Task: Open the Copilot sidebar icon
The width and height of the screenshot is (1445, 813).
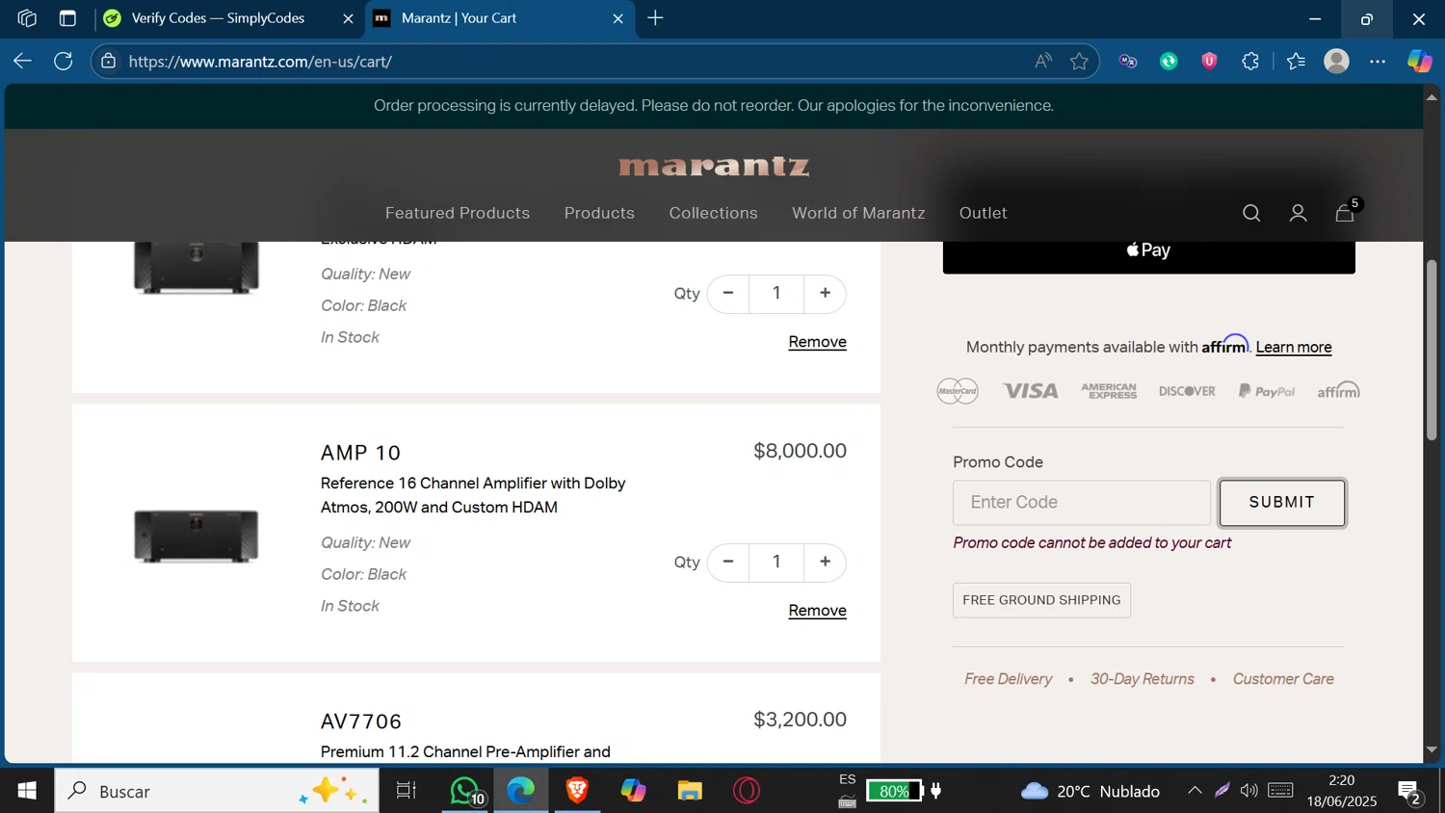Action: 1420,61
